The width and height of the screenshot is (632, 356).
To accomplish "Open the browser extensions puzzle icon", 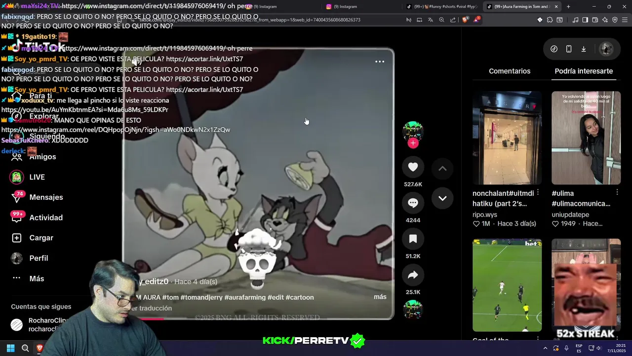I will [550, 20].
